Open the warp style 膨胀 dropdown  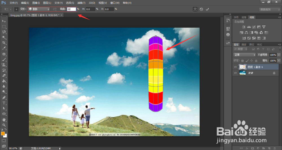[x=39, y=9]
